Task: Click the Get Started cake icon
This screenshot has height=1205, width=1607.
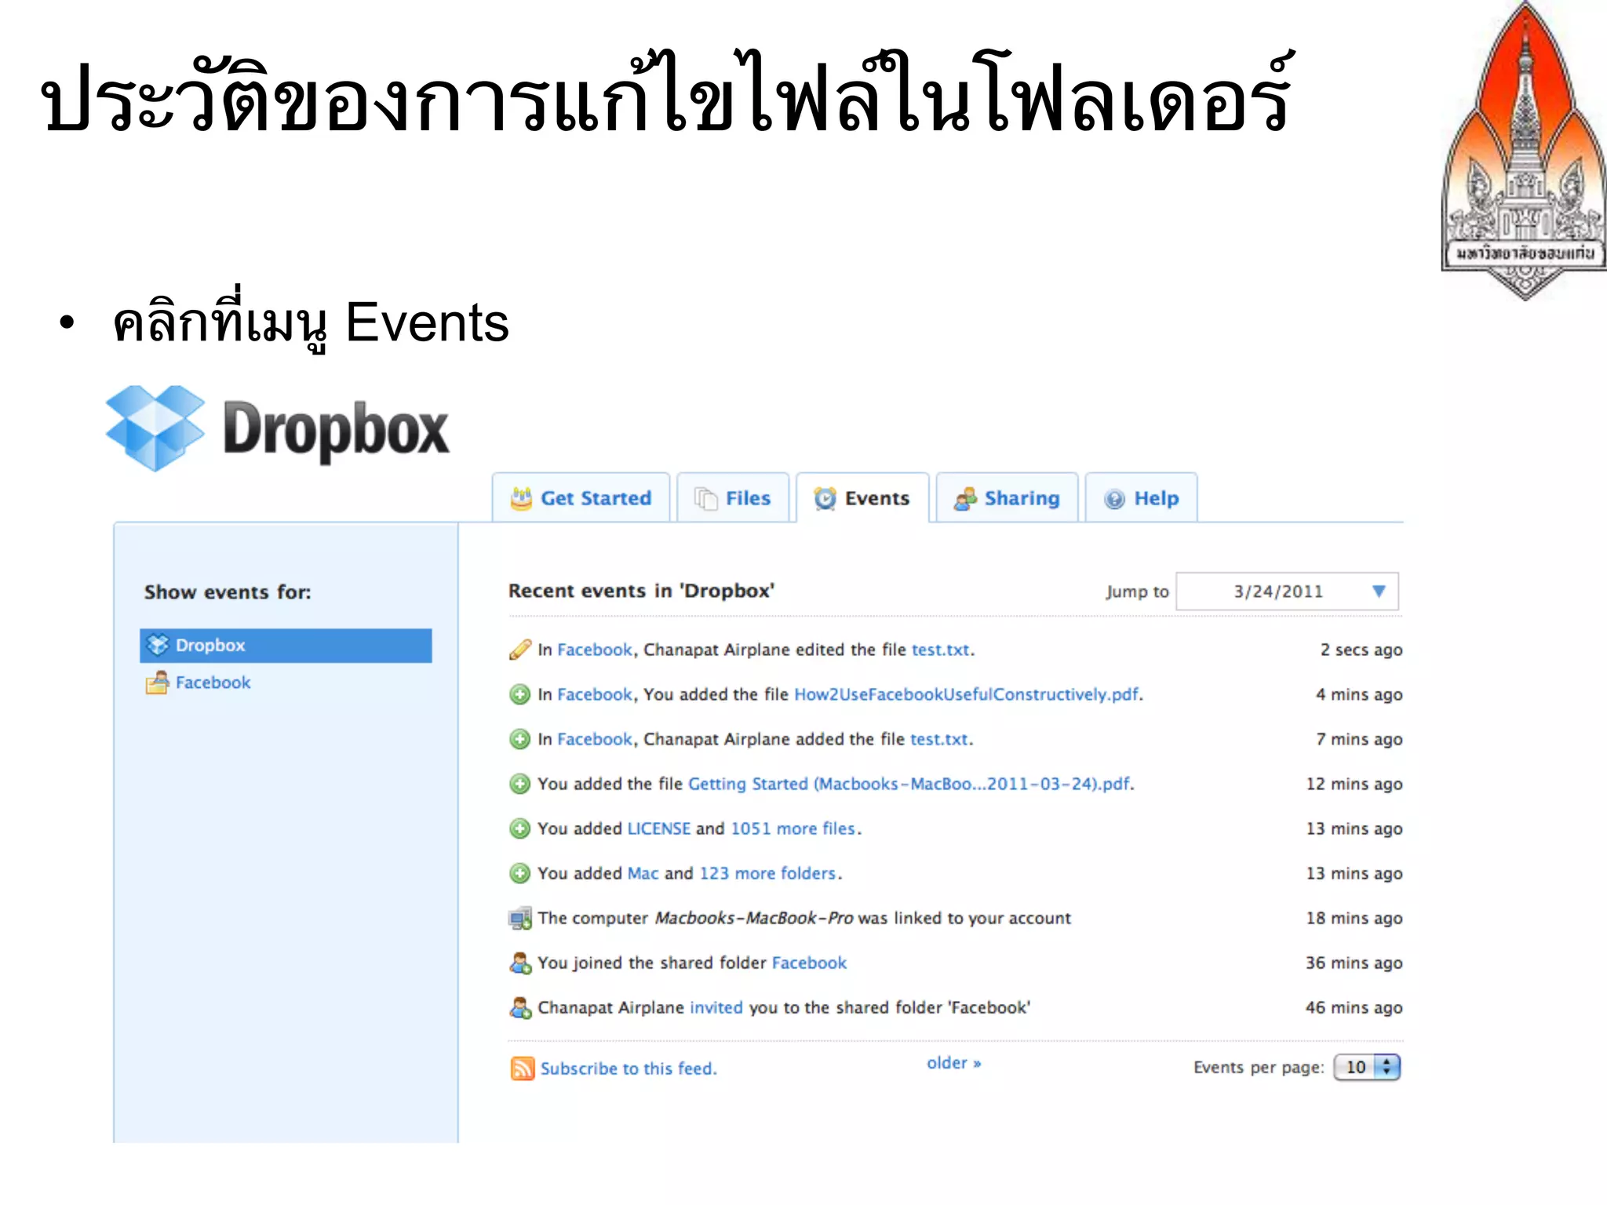Action: tap(521, 498)
